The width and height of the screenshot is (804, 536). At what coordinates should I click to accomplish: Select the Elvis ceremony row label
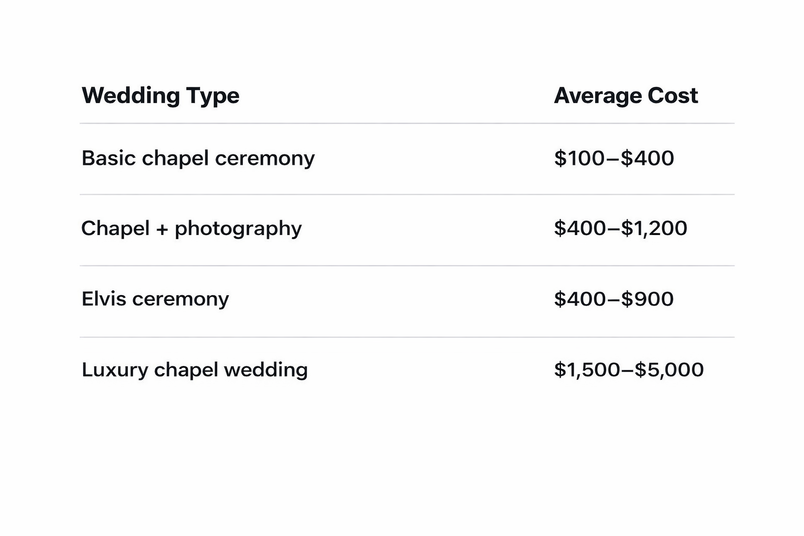(x=155, y=299)
